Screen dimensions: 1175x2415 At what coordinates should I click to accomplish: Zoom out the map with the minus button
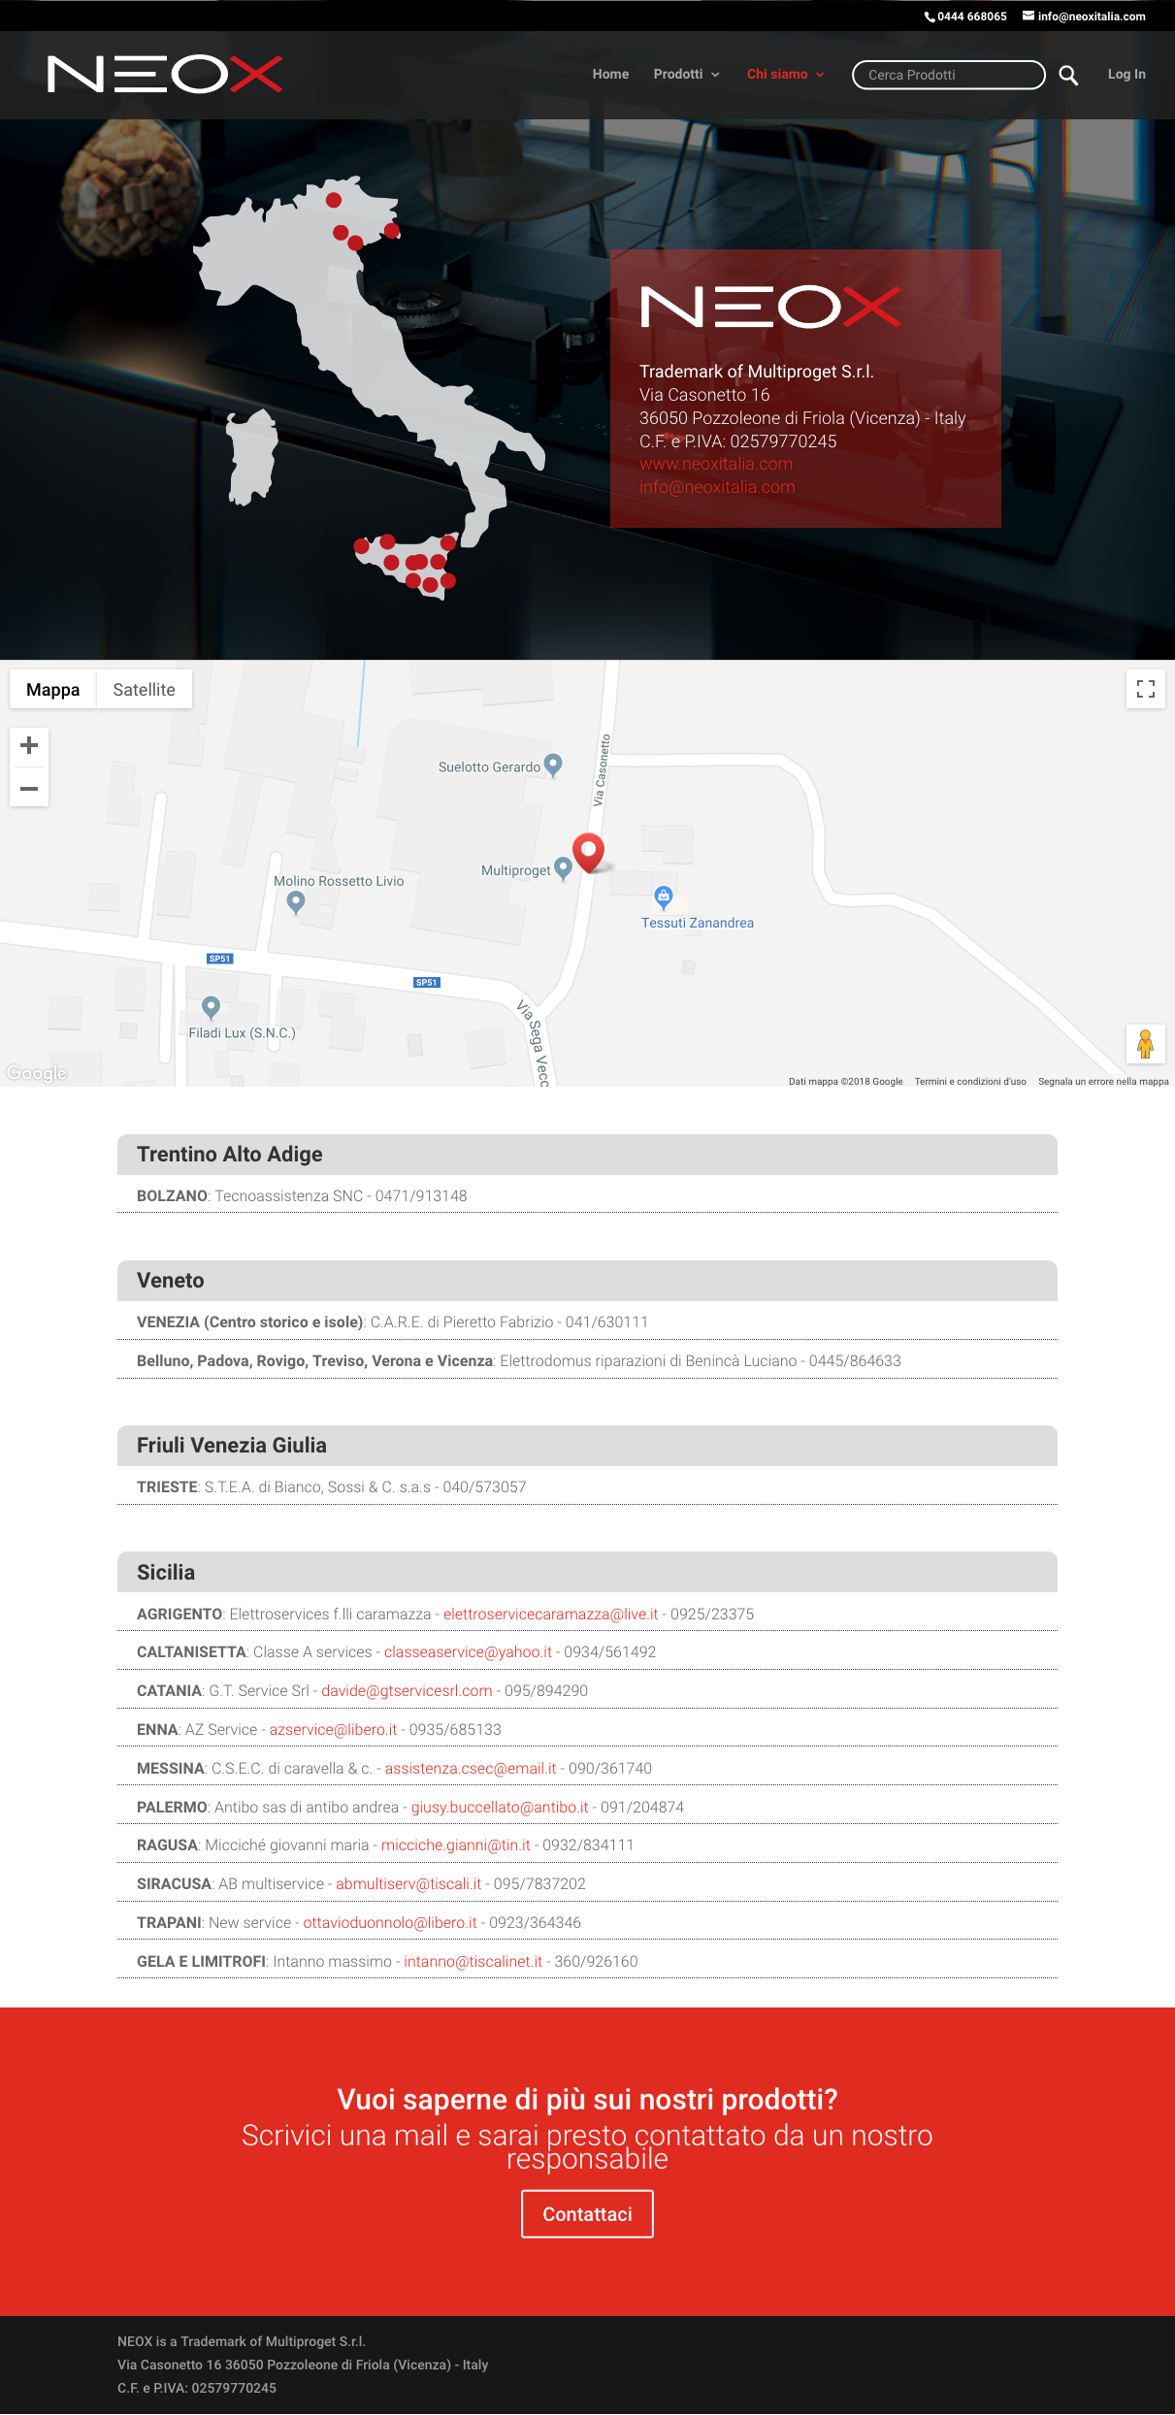click(x=29, y=788)
